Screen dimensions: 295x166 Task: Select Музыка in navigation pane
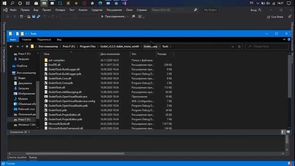23,99
